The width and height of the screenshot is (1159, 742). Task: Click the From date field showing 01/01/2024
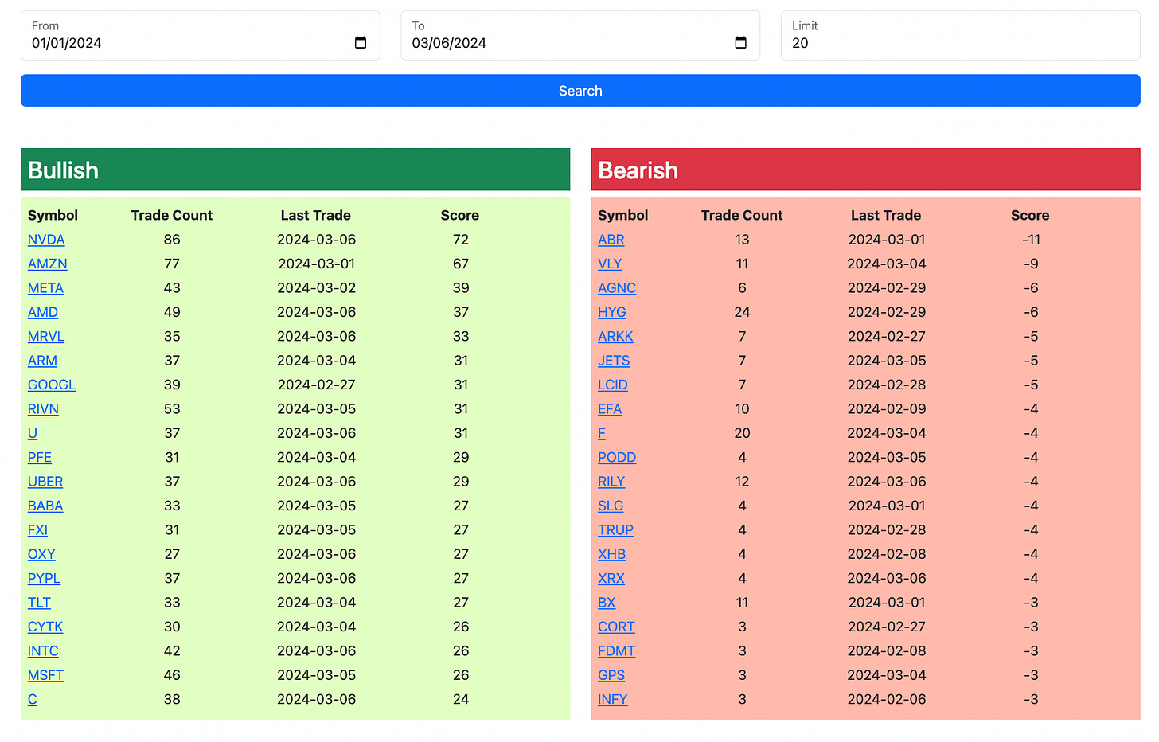coord(201,36)
